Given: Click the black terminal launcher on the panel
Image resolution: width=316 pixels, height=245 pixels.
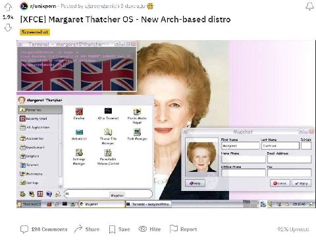Looking at the screenshot, I should click(x=65, y=204).
